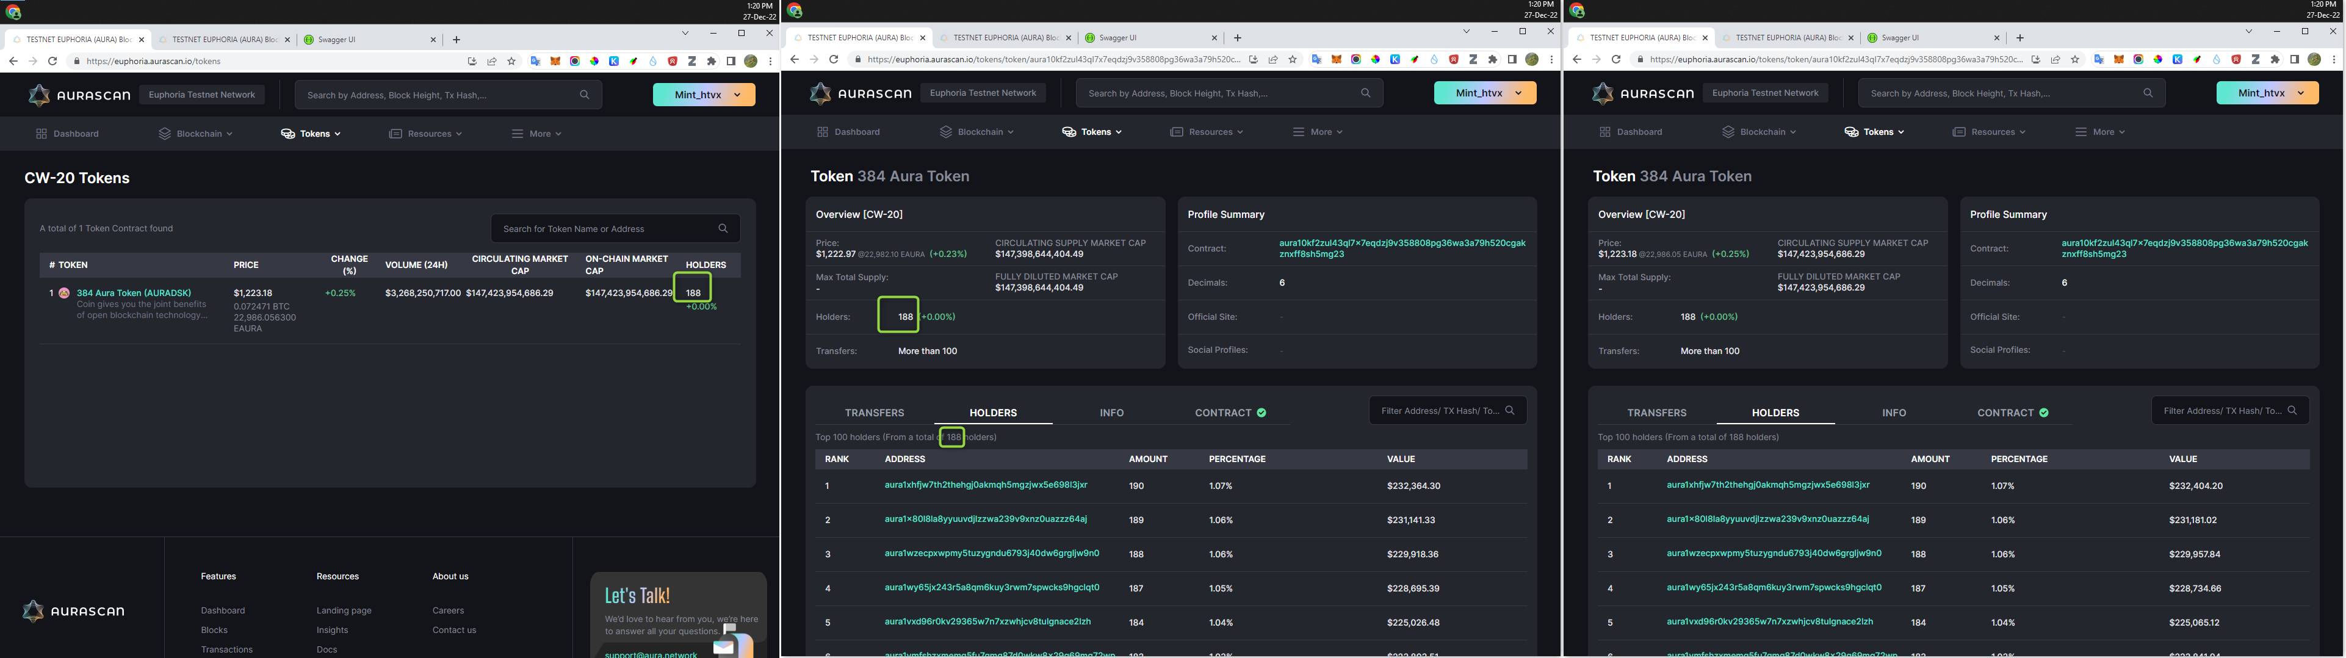Expand the Blockchain menu in the left window
This screenshot has height=658, width=2346.
[x=196, y=134]
